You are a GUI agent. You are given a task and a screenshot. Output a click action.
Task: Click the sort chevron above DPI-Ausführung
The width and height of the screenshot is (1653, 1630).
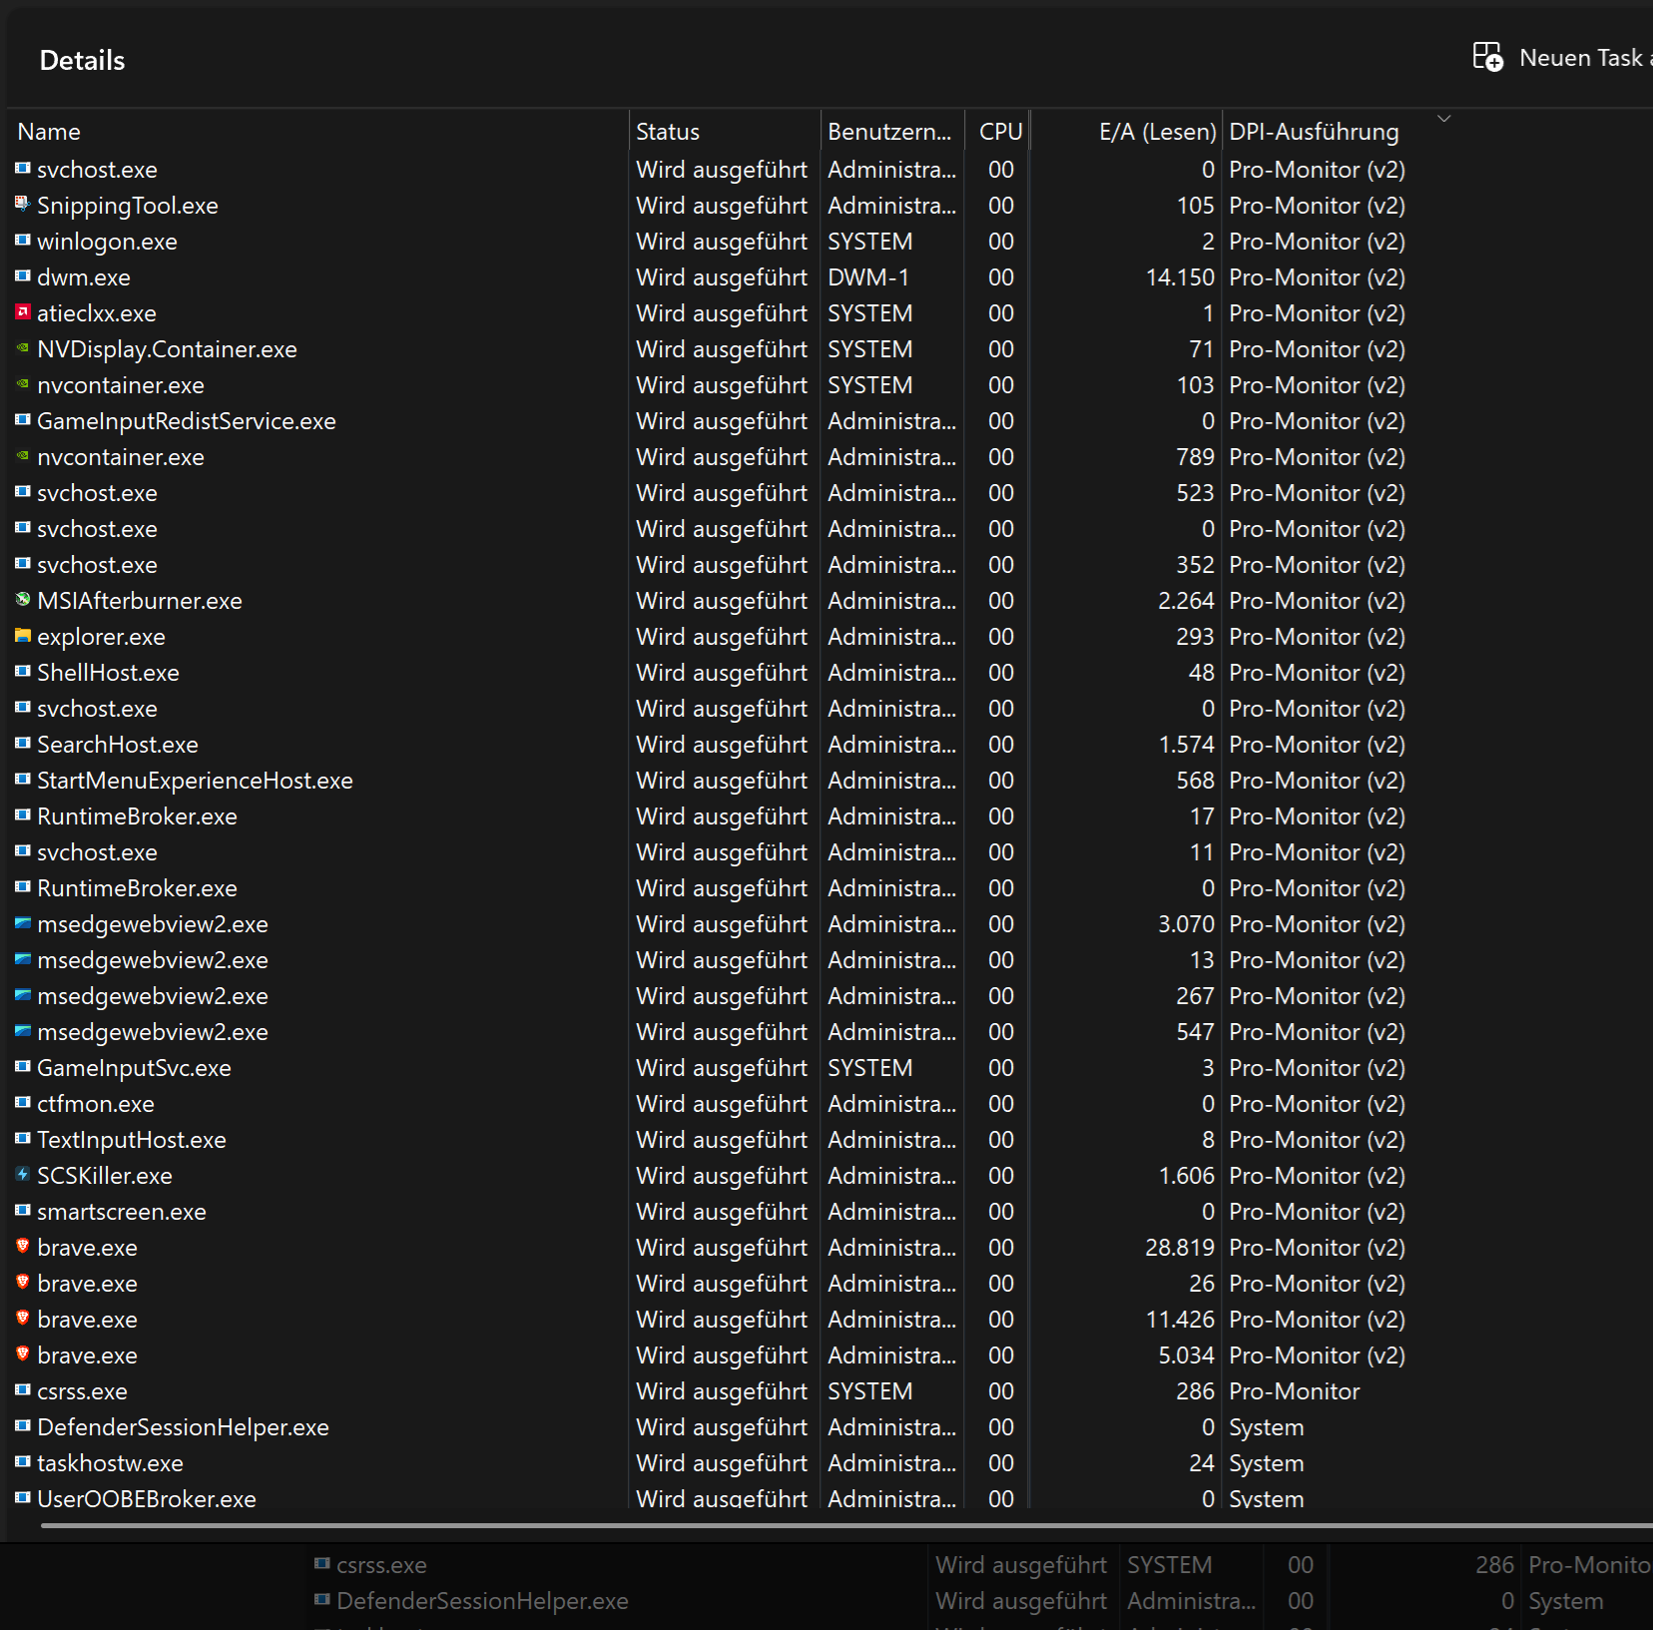1443,118
